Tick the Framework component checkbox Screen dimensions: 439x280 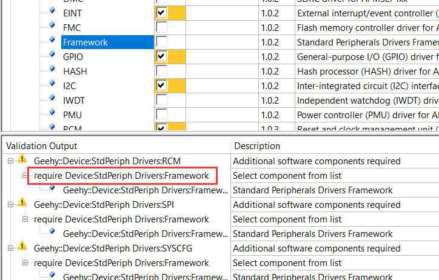(161, 42)
